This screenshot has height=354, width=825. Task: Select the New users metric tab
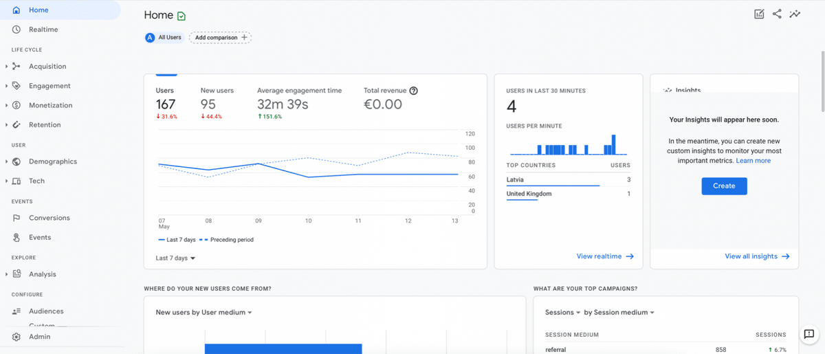pyautogui.click(x=217, y=103)
